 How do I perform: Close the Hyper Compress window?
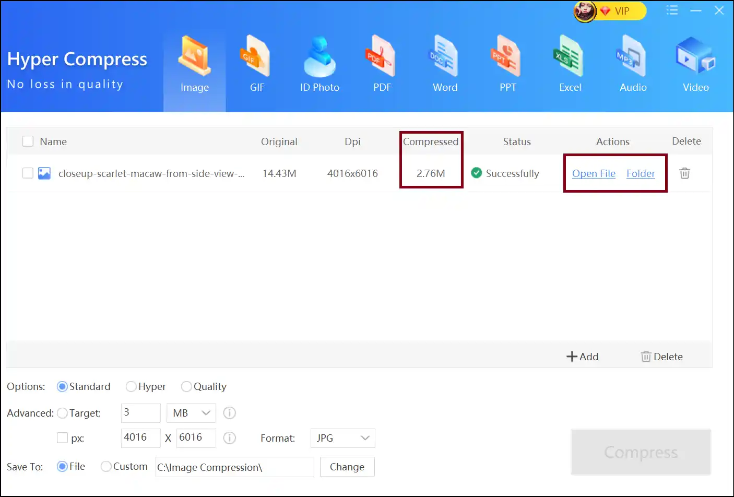coord(719,10)
